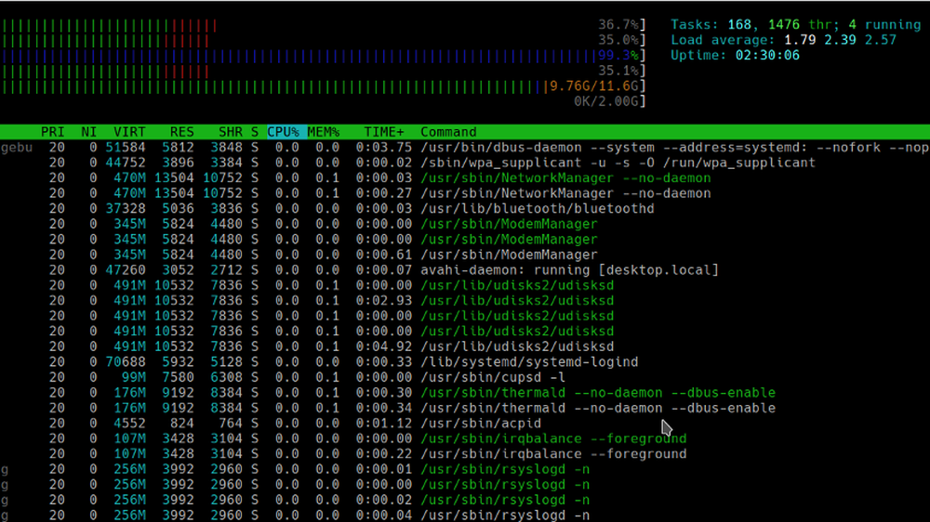Screen dimensions: 930x522
Task: Click the VIRT column header
Action: (x=129, y=132)
